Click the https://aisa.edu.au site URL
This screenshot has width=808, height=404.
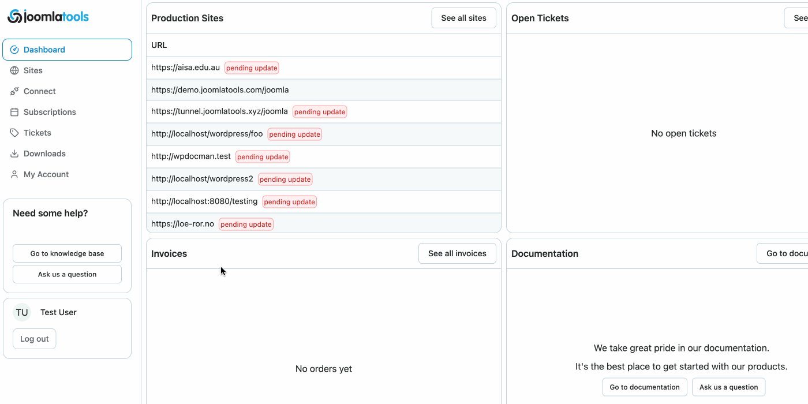tap(185, 68)
